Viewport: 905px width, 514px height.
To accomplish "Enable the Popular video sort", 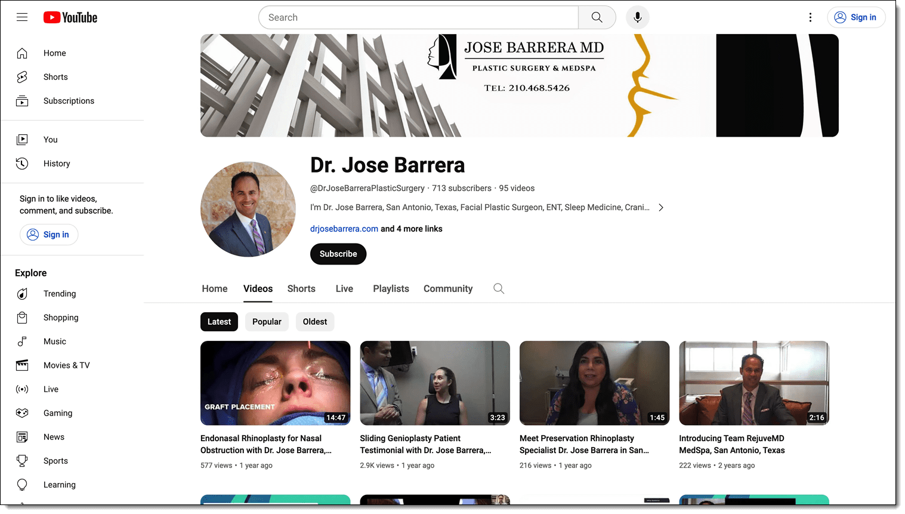I will pyautogui.click(x=267, y=321).
